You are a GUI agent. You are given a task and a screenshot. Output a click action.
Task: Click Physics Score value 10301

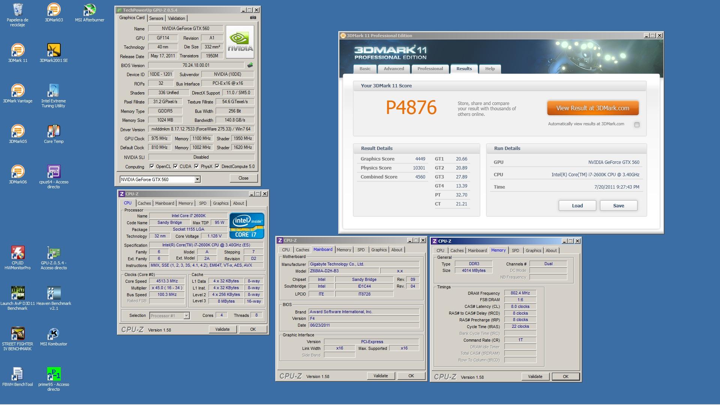coord(419,168)
